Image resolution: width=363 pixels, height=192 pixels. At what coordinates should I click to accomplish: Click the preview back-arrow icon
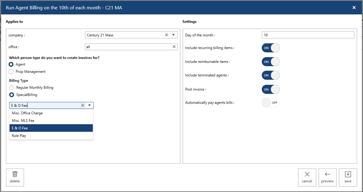(x=327, y=174)
